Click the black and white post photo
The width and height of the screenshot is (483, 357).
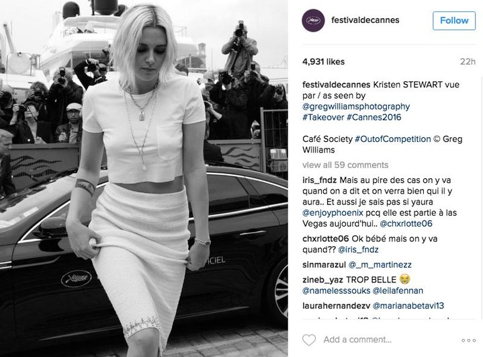pyautogui.click(x=144, y=179)
